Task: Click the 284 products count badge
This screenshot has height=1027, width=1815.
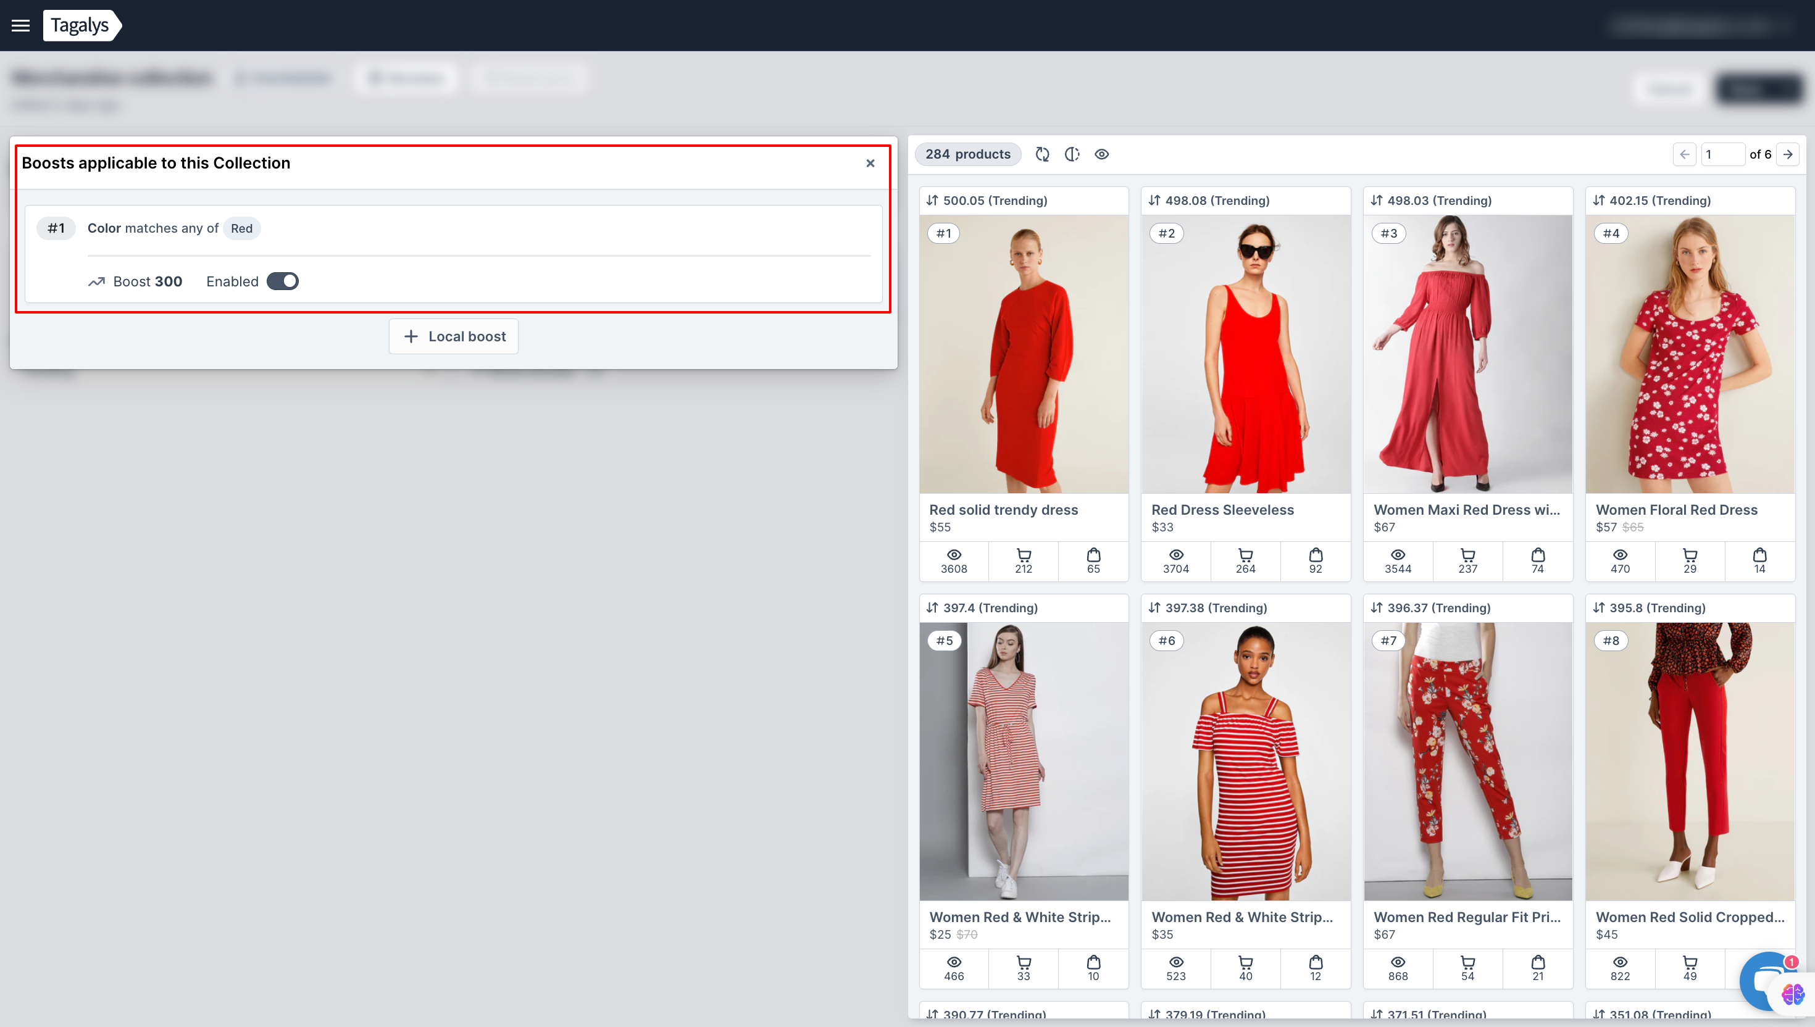Action: pyautogui.click(x=968, y=154)
